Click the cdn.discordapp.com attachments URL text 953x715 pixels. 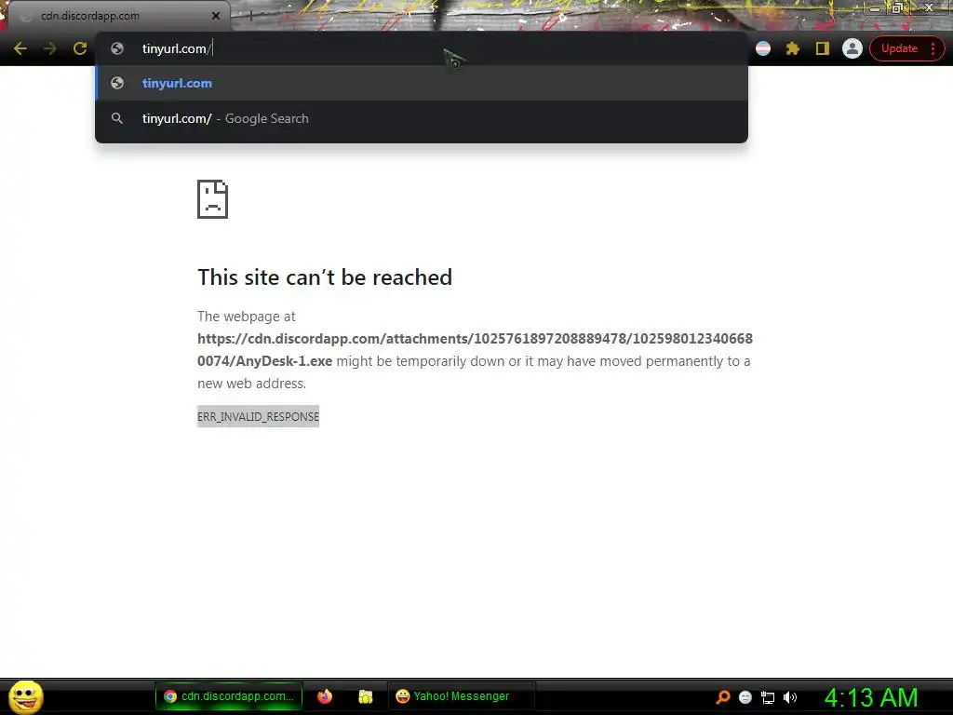[x=475, y=350]
